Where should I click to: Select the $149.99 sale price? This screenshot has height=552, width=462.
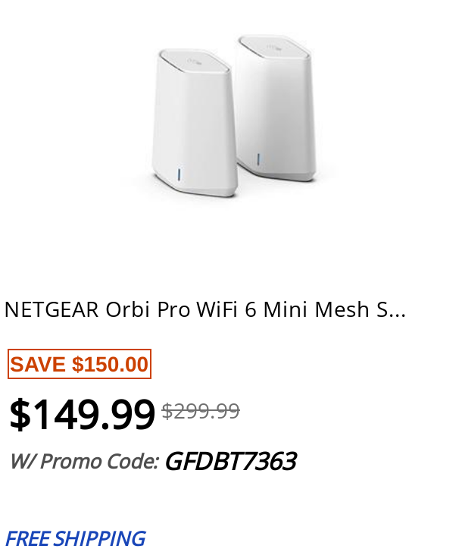coord(82,414)
